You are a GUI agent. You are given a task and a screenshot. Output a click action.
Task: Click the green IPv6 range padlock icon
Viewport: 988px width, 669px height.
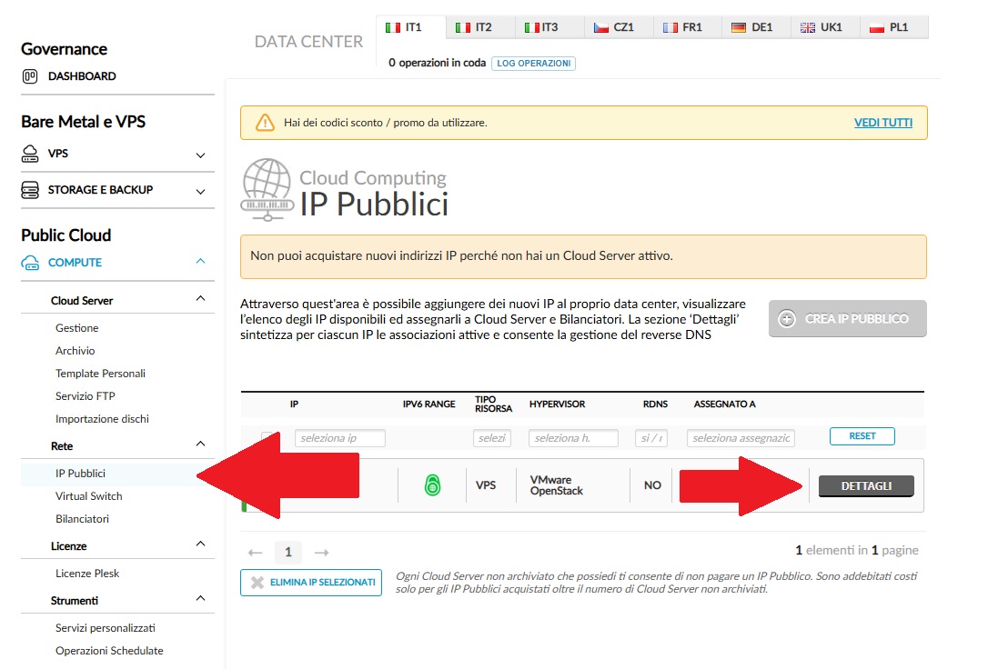tap(432, 486)
